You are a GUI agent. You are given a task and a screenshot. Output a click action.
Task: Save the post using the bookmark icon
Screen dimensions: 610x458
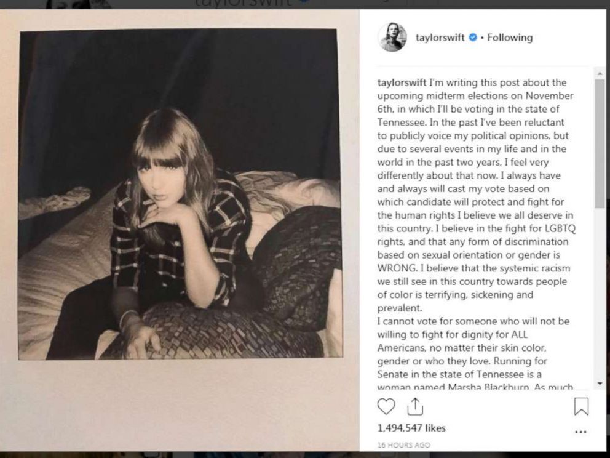[581, 406]
